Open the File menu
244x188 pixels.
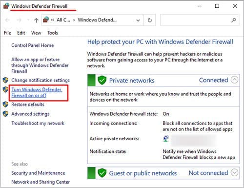(7, 33)
